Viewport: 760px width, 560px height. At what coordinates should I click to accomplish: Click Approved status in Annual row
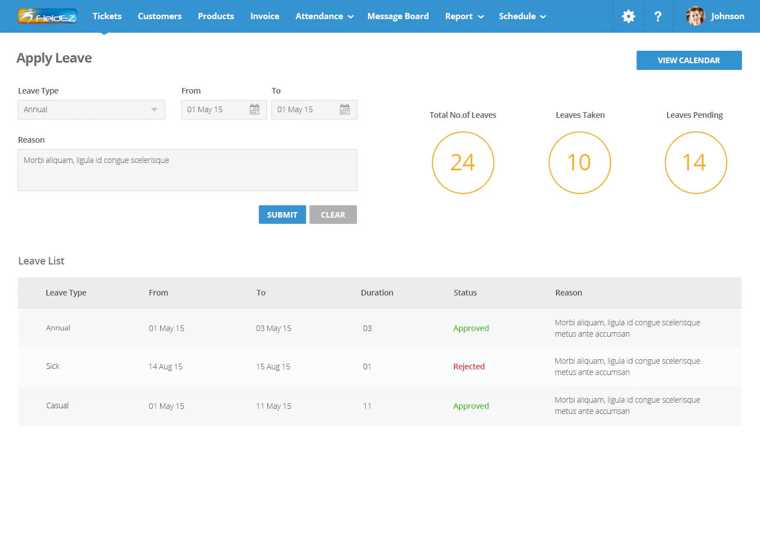tap(471, 328)
